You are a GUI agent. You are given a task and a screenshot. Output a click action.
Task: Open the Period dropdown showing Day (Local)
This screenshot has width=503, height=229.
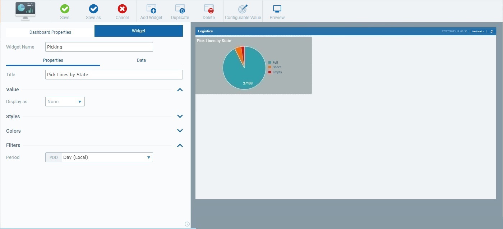(107, 157)
